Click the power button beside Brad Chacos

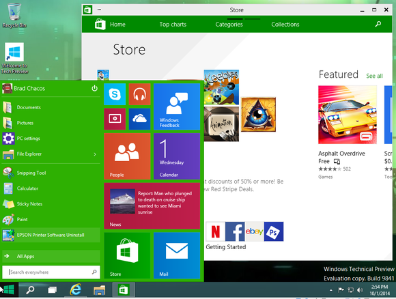[94, 88]
